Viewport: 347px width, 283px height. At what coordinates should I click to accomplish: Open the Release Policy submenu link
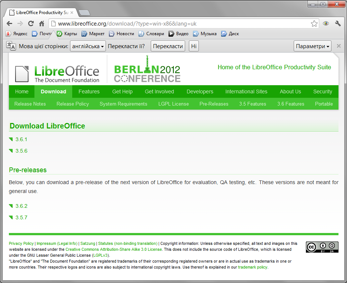[73, 104]
